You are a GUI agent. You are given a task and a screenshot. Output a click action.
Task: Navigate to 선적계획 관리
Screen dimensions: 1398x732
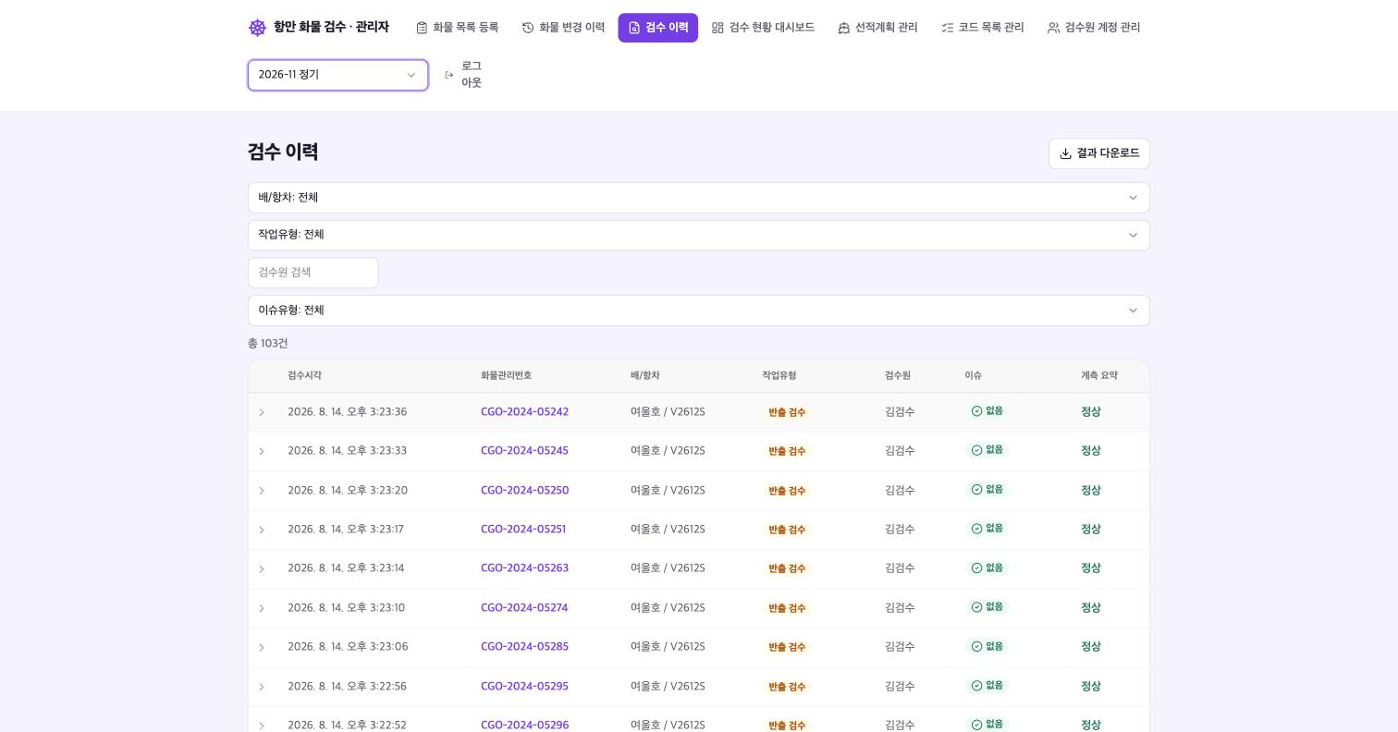tap(877, 28)
